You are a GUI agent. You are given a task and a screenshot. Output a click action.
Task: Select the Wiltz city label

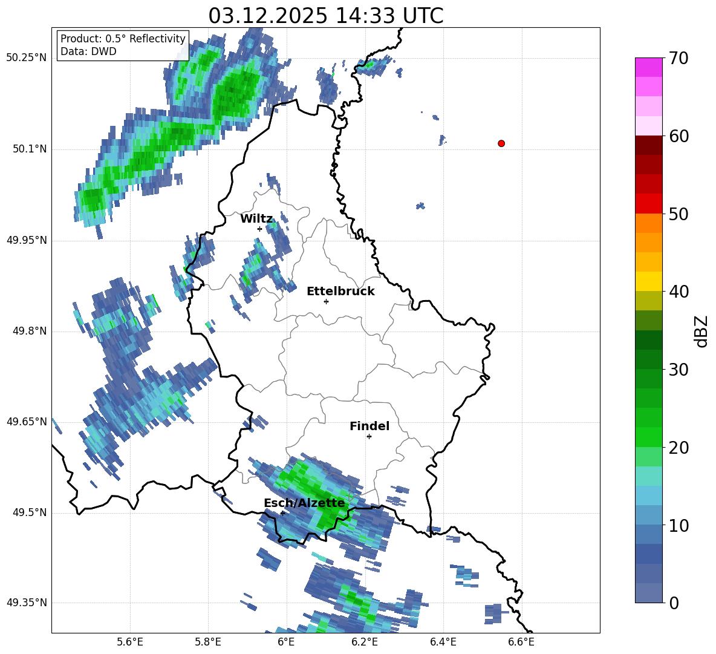[256, 219]
